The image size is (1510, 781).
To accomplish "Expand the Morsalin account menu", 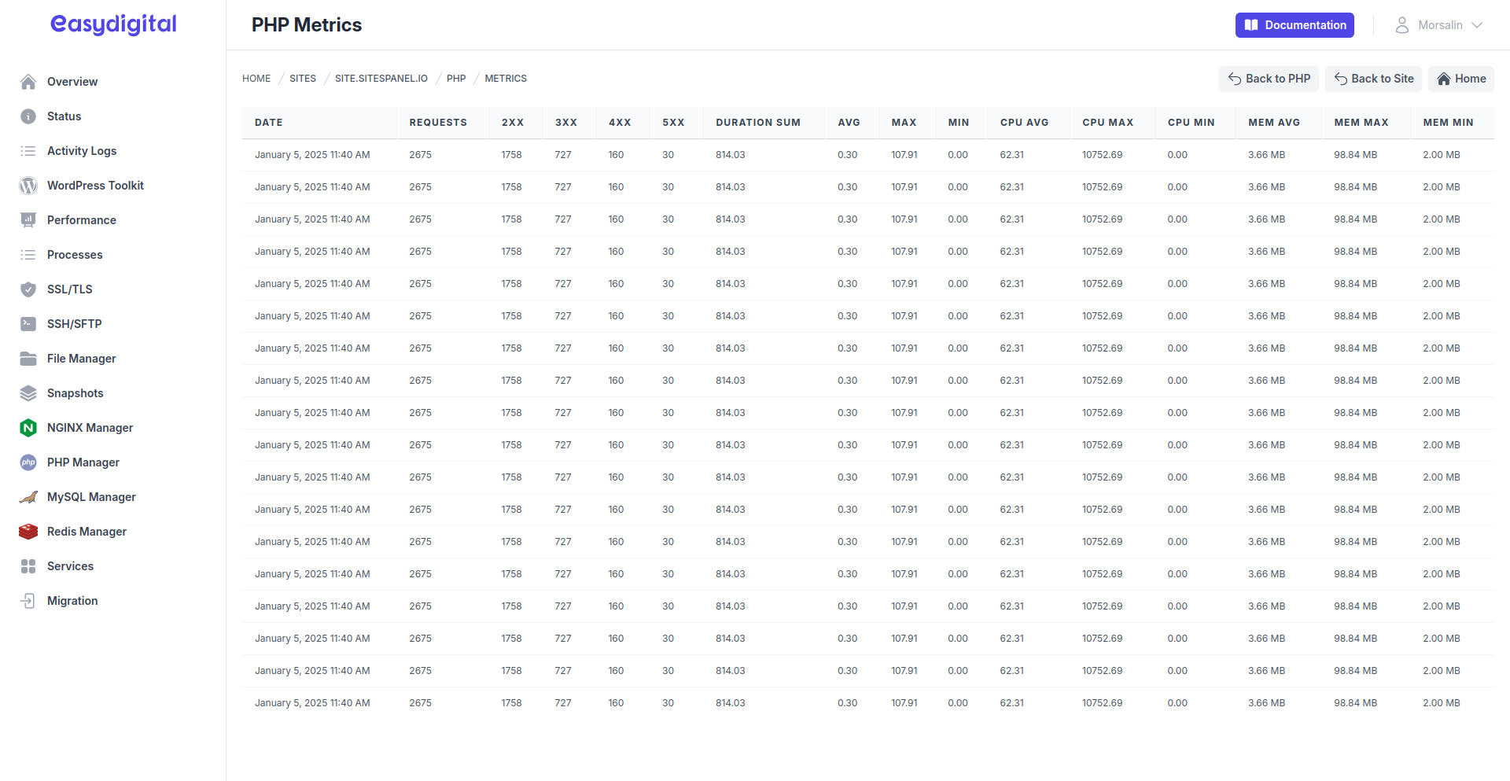I will 1438,24.
